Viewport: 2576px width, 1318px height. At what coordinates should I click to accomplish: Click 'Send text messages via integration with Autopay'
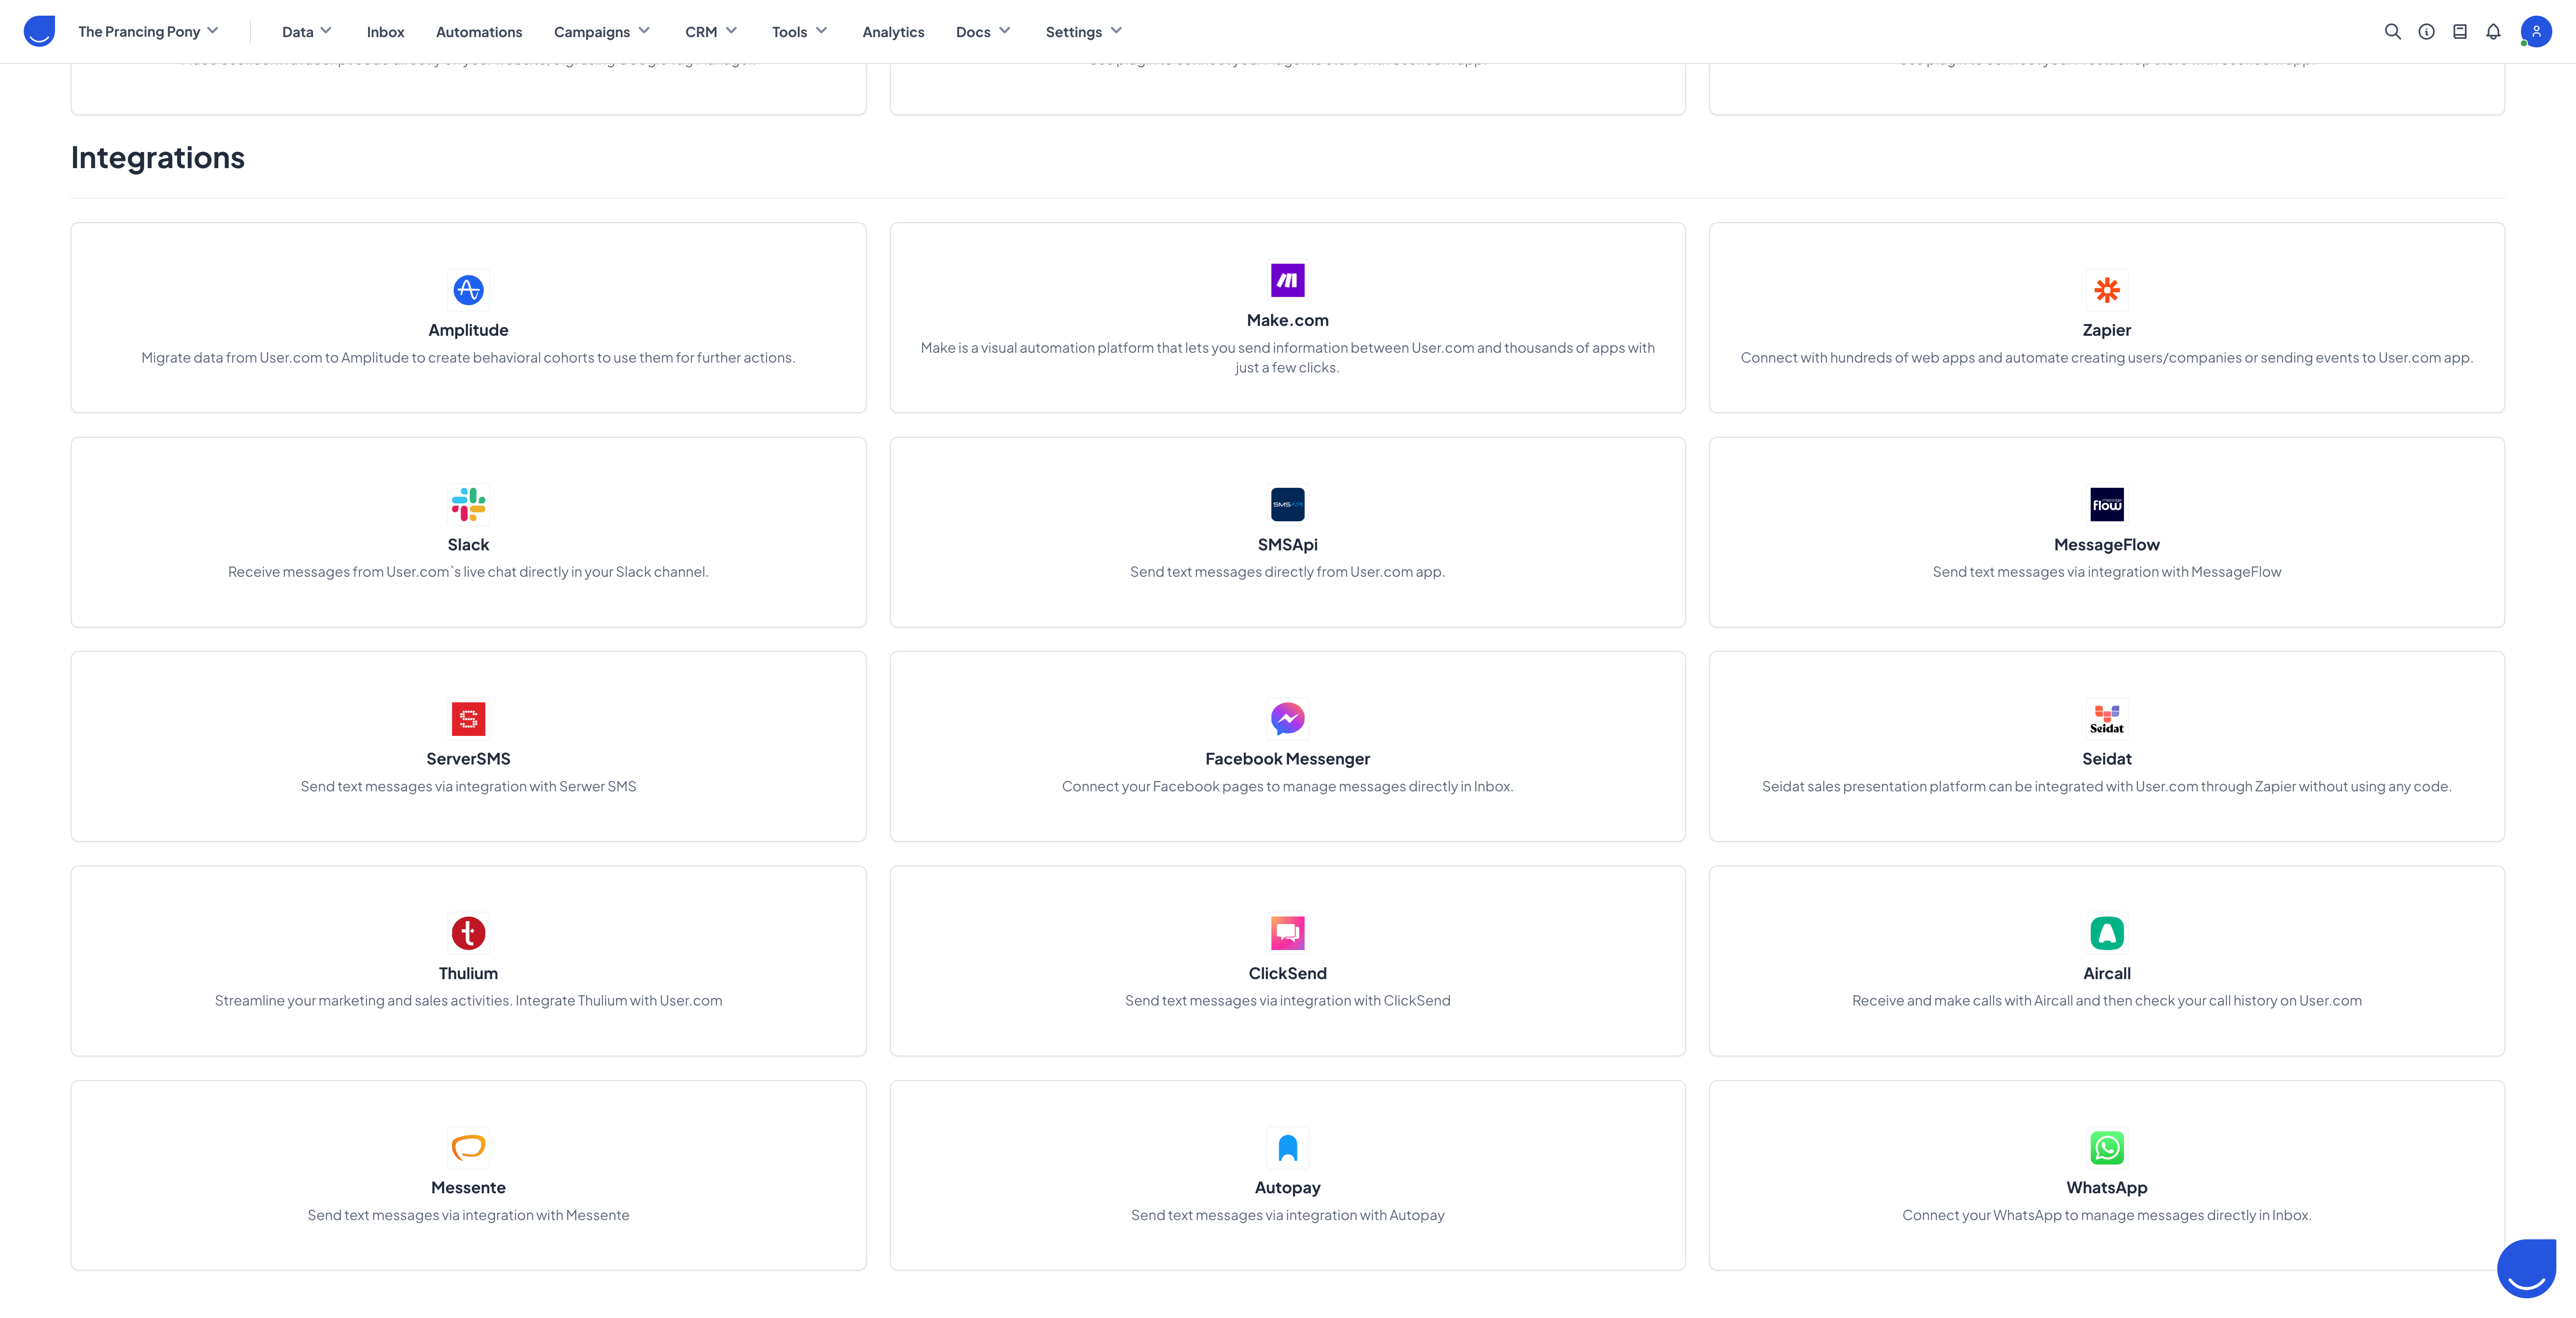click(1287, 1215)
